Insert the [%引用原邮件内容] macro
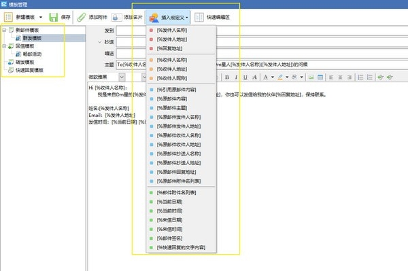The image size is (408, 271). click(x=182, y=90)
